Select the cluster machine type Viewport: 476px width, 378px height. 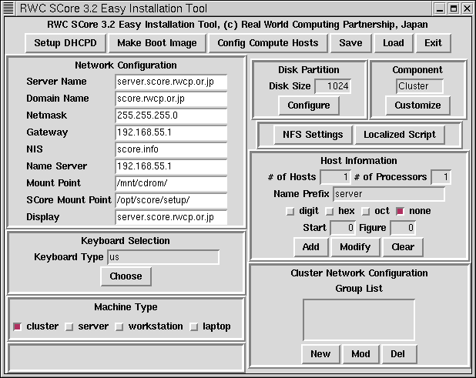click(17, 326)
